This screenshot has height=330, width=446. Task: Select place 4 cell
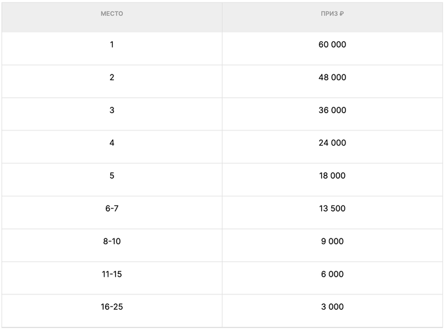click(x=111, y=143)
